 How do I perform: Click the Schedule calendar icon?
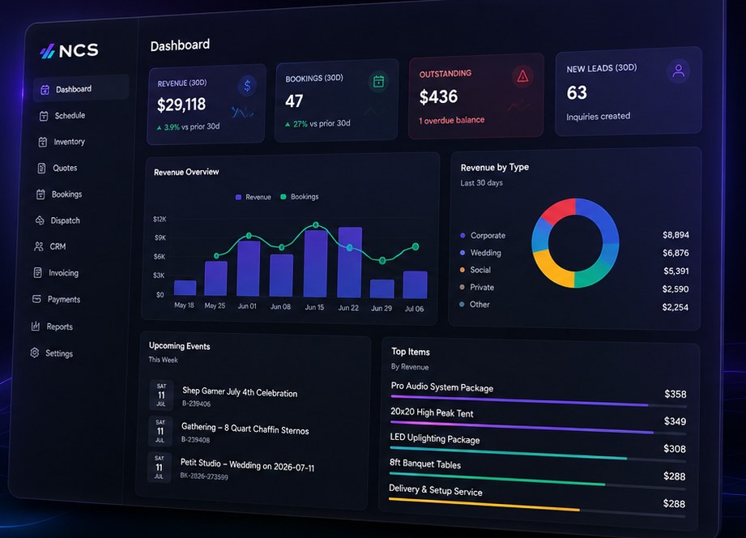(x=43, y=116)
